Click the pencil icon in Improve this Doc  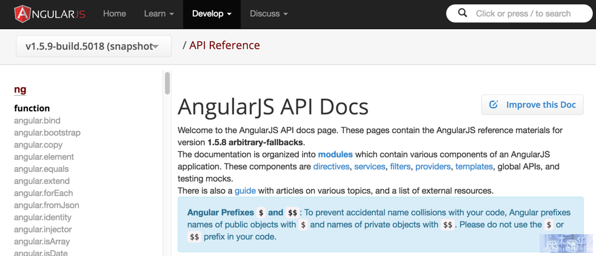(x=494, y=105)
